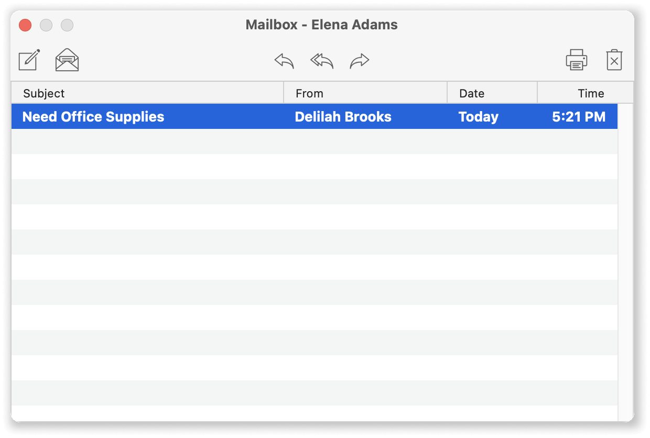Click the vertical scrollbar track
This screenshot has width=650, height=438.
625,262
